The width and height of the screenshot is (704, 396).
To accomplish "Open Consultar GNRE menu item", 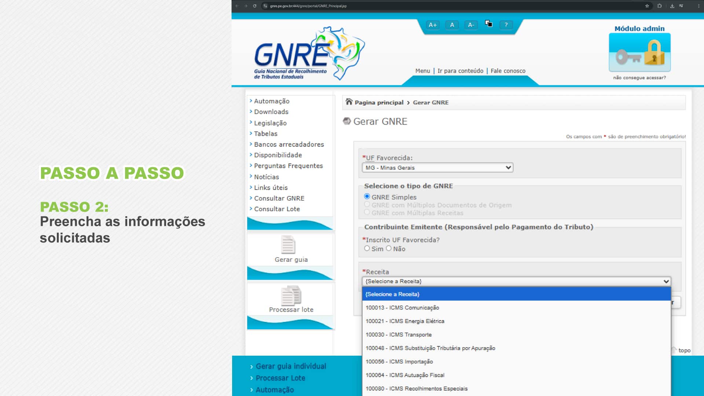I will [279, 198].
